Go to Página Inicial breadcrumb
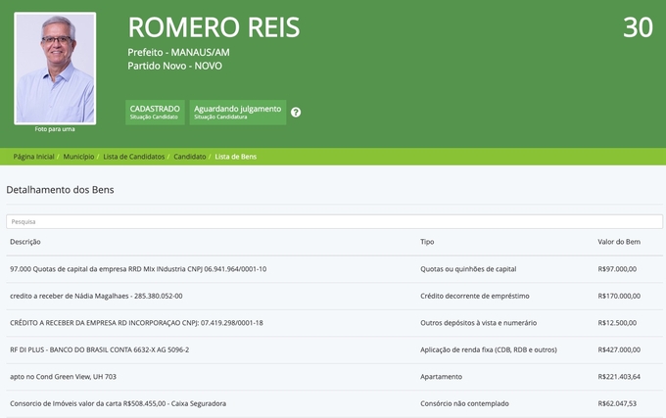The height and width of the screenshot is (418, 666). click(33, 157)
